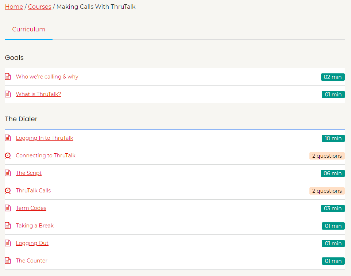Go to Home via breadcrumb
351x276 pixels.
coord(14,7)
